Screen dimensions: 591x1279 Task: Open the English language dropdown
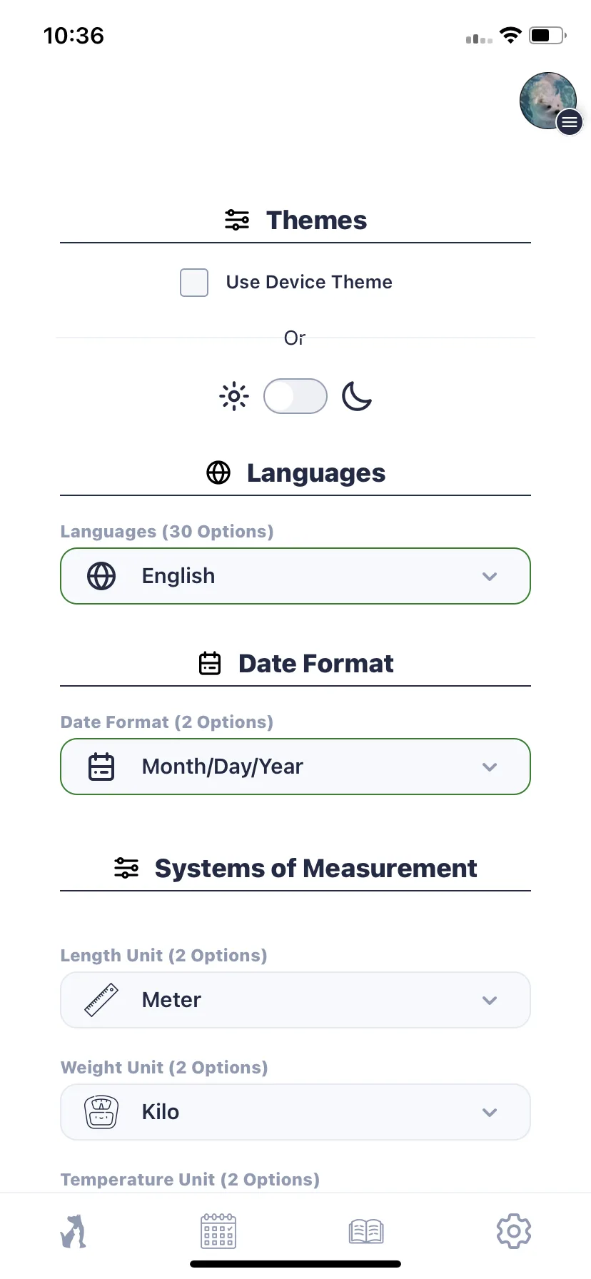click(295, 576)
